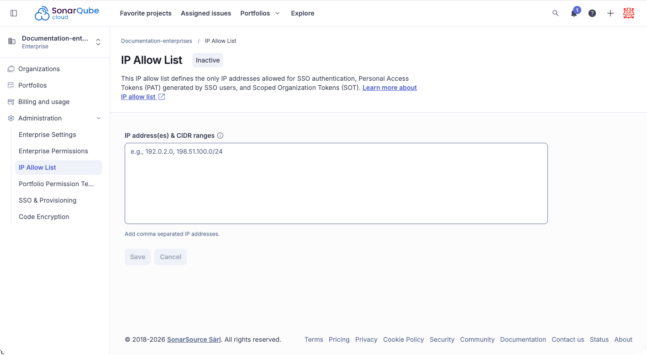Click the IP Allow List page heading
This screenshot has width=647, height=355.
tap(152, 60)
